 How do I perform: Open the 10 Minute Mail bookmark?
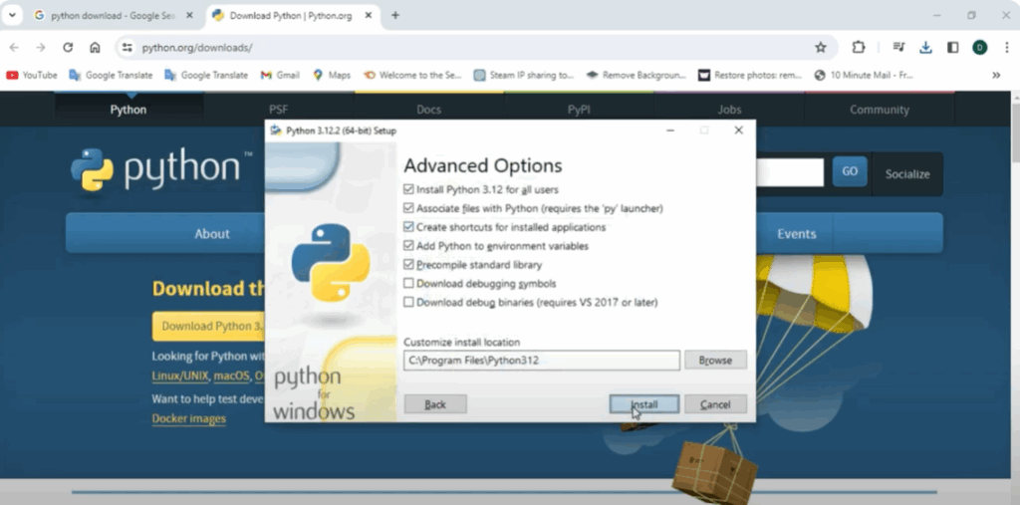[x=864, y=76]
